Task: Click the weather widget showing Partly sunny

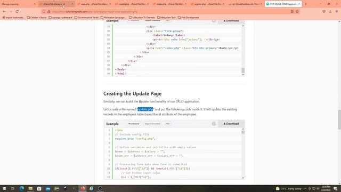Action: pos(288,188)
